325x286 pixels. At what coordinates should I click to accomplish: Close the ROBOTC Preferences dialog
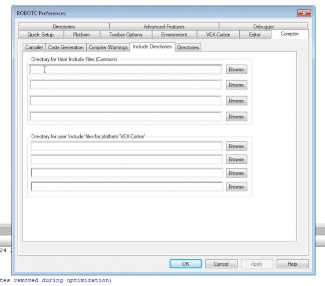(304, 13)
